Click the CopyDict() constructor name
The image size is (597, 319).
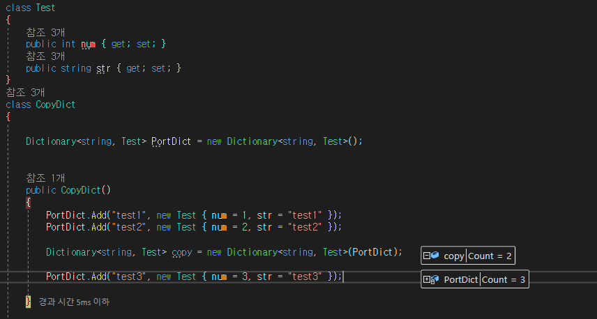pos(81,190)
